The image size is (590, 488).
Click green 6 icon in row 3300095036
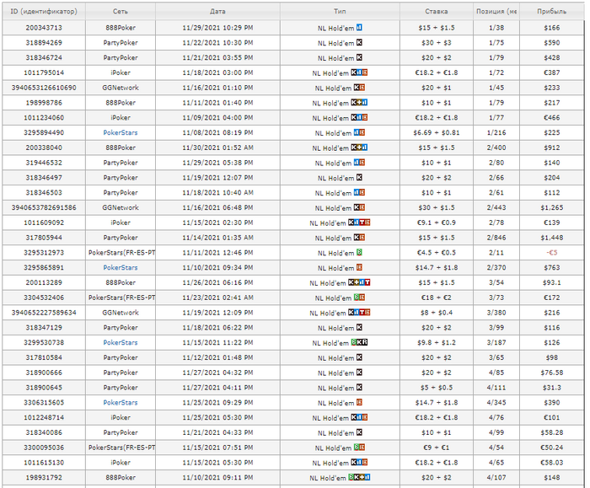pyautogui.click(x=357, y=448)
